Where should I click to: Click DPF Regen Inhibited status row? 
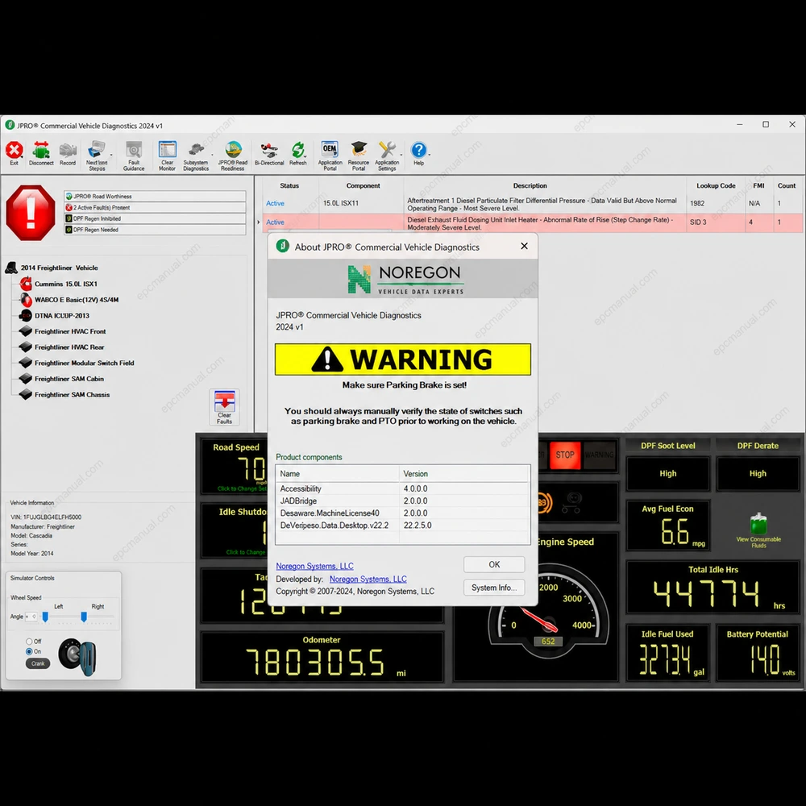point(155,218)
